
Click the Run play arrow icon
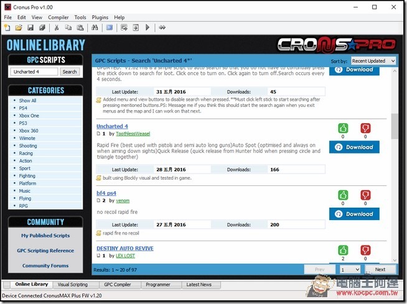click(x=147, y=27)
